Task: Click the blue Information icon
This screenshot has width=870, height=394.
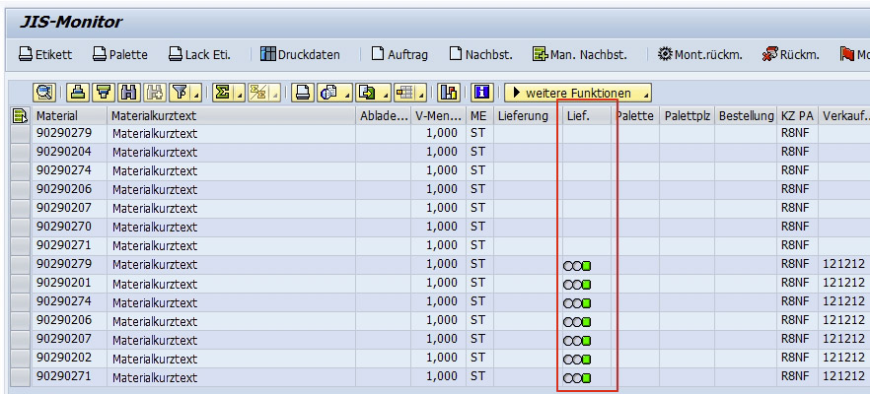Action: click(482, 94)
